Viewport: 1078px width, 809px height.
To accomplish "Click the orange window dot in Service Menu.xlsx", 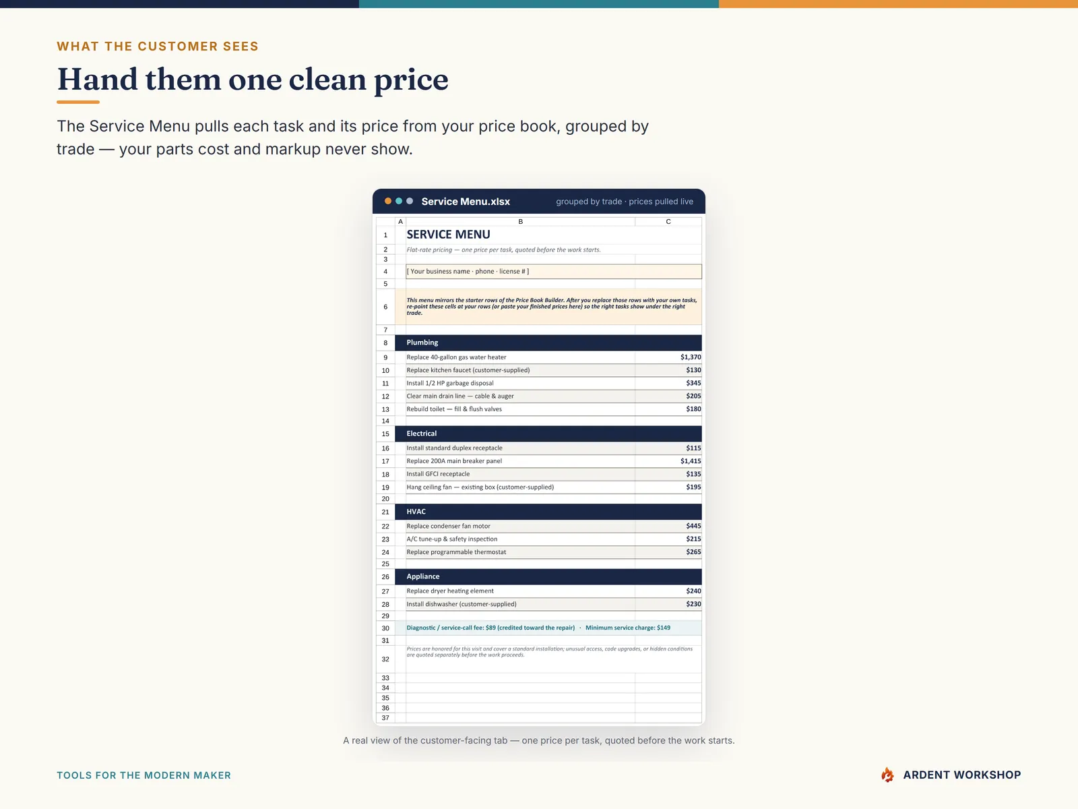I will (388, 201).
